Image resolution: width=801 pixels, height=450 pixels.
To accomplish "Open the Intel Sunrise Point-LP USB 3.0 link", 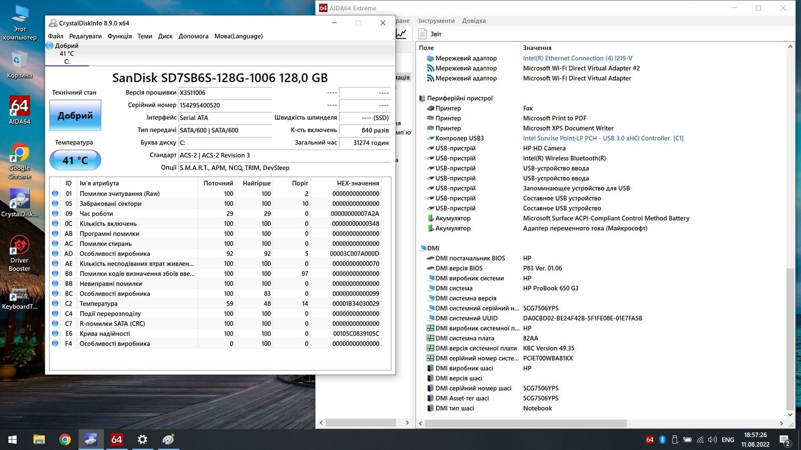I will 603,138.
